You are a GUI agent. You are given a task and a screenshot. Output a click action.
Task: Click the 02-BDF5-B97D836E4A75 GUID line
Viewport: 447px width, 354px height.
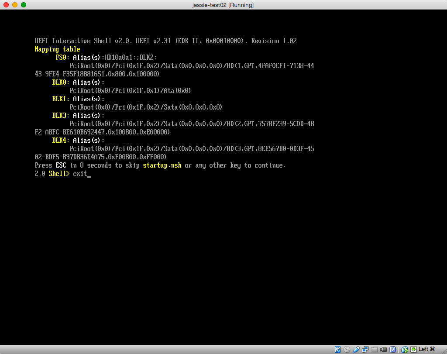[x=100, y=157]
